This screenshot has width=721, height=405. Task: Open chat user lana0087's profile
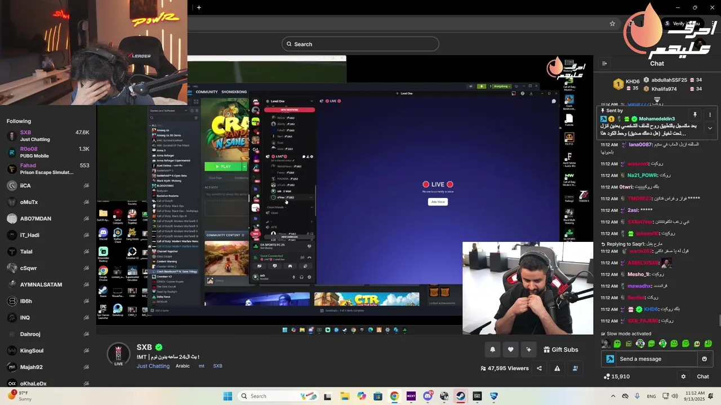tap(640, 145)
